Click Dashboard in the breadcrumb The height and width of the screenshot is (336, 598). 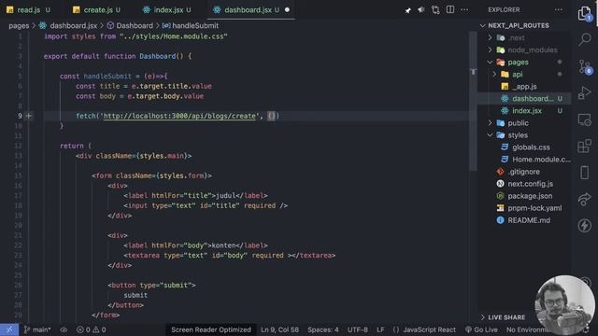[x=135, y=25]
